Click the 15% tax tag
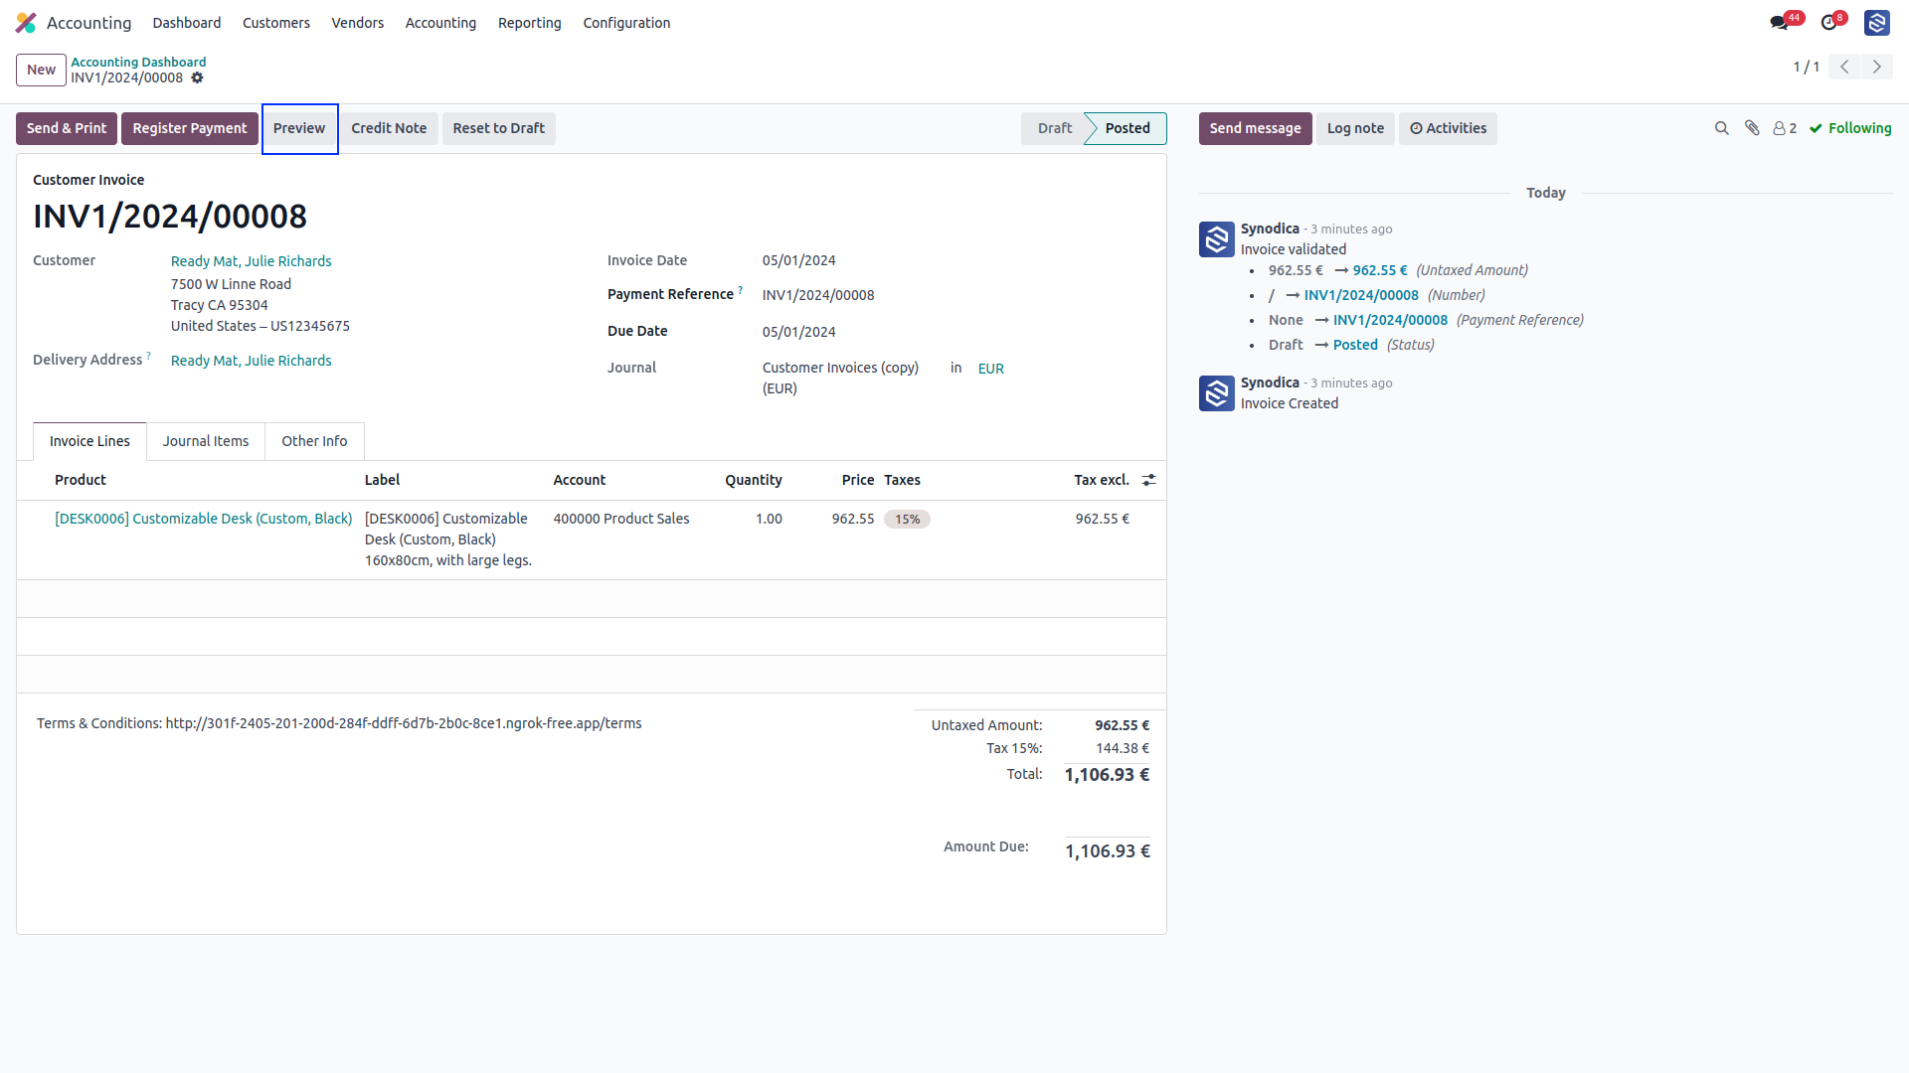 [x=907, y=519]
